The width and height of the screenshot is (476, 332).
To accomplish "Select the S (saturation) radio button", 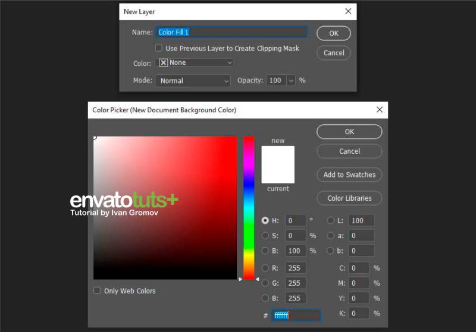I will 265,235.
